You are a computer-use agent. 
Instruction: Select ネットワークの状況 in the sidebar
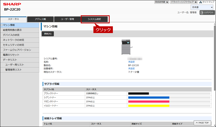click(x=20, y=40)
